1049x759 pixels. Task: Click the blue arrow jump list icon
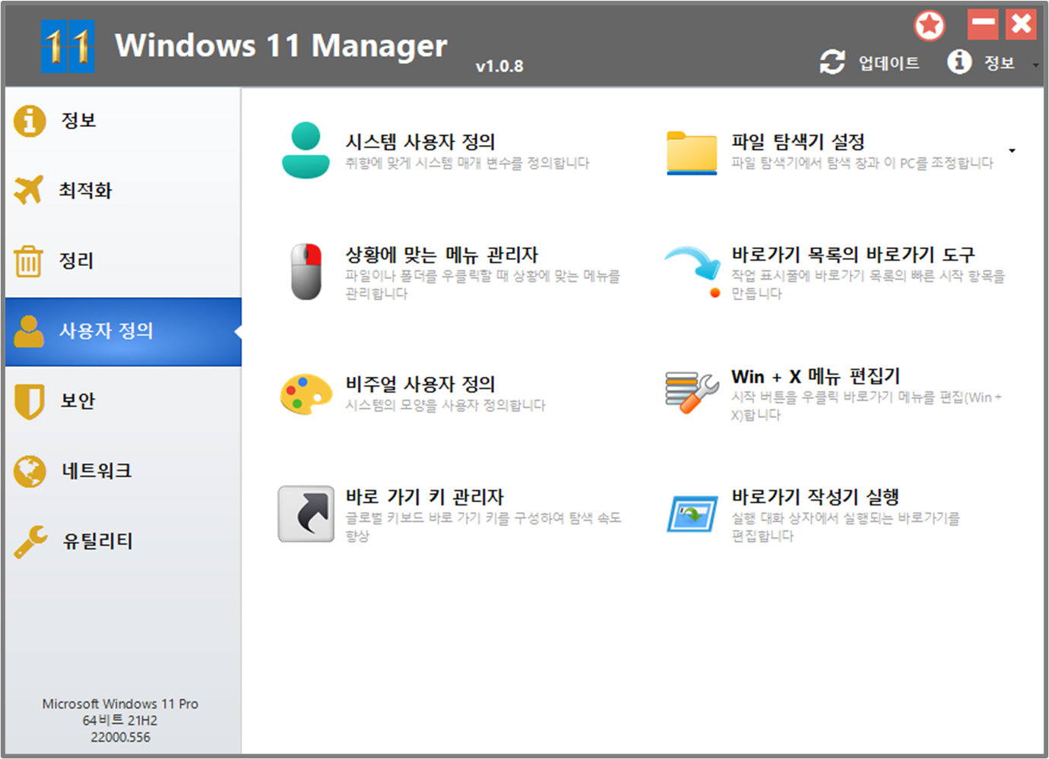pos(692,271)
